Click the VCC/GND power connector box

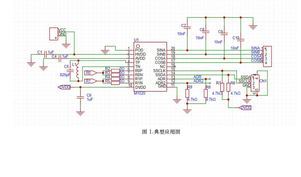(x=54, y=33)
